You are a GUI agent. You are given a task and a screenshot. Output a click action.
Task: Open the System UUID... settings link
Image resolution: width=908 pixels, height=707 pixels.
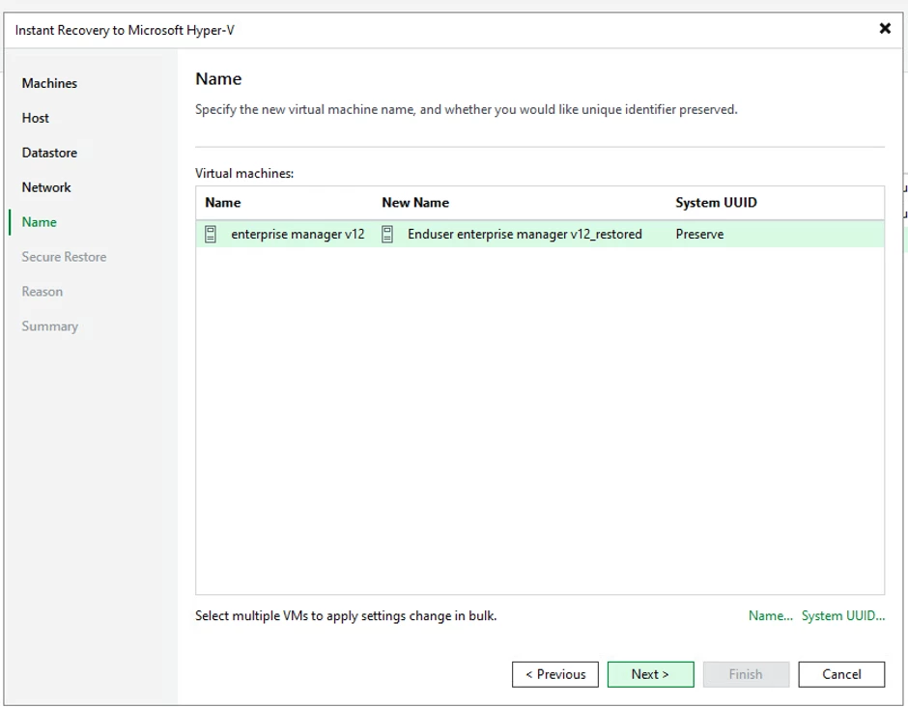tap(843, 615)
